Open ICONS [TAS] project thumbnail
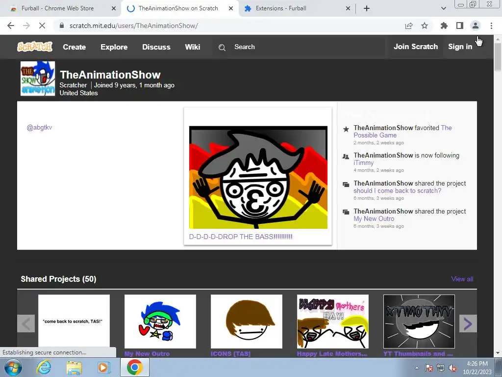 tap(247, 321)
